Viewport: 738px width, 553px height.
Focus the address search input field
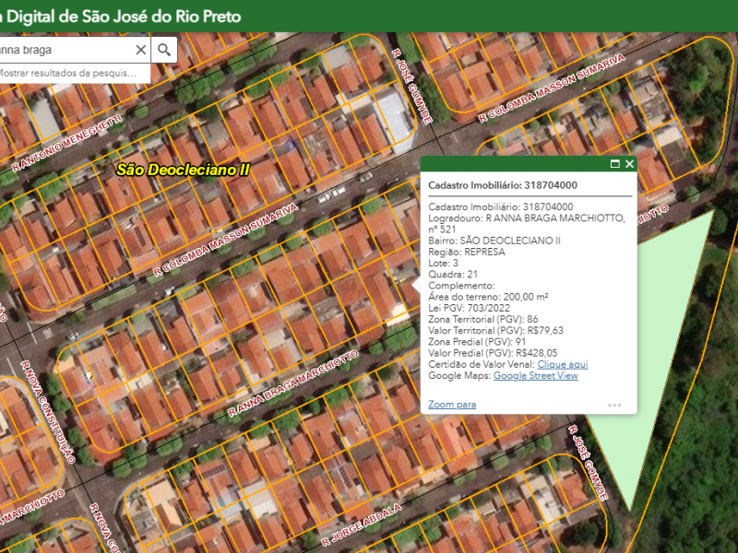click(65, 50)
